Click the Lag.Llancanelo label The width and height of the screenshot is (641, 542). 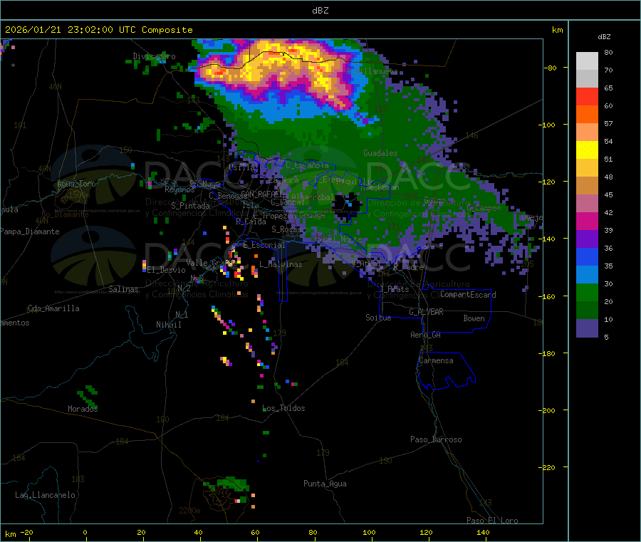[x=45, y=495]
